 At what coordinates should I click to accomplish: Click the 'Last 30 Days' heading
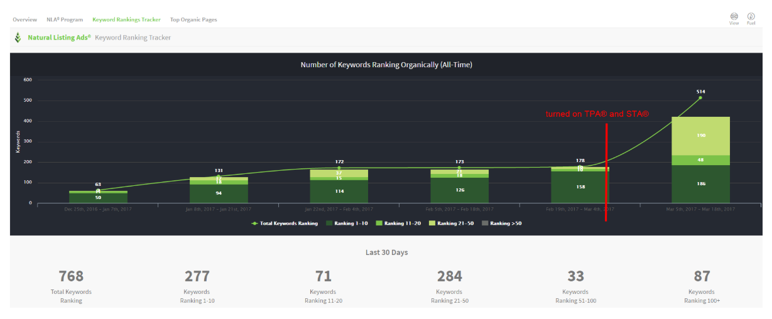click(x=386, y=252)
